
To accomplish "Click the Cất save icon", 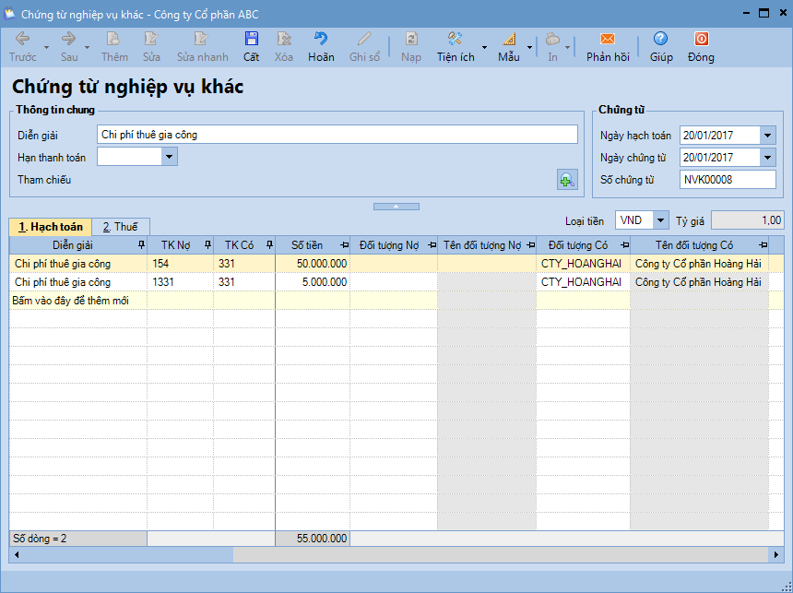I will pos(251,40).
